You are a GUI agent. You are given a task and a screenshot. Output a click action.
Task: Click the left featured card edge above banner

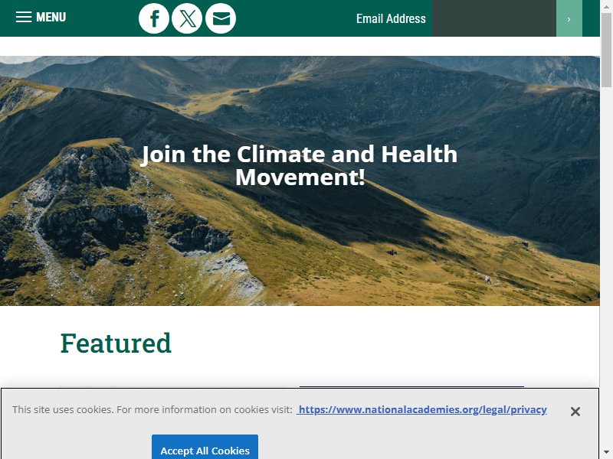coord(172,387)
